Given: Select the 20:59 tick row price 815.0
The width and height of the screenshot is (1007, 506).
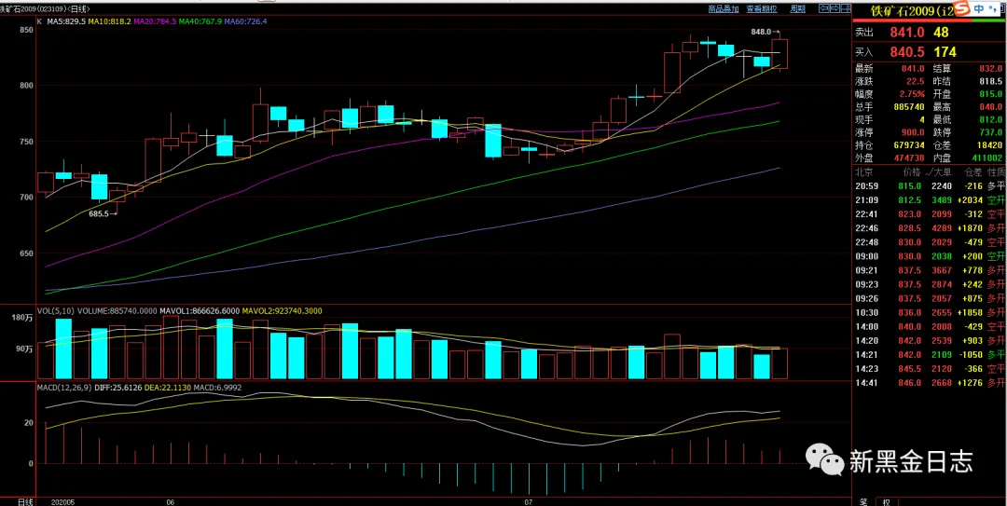Looking at the screenshot, I should [911, 185].
